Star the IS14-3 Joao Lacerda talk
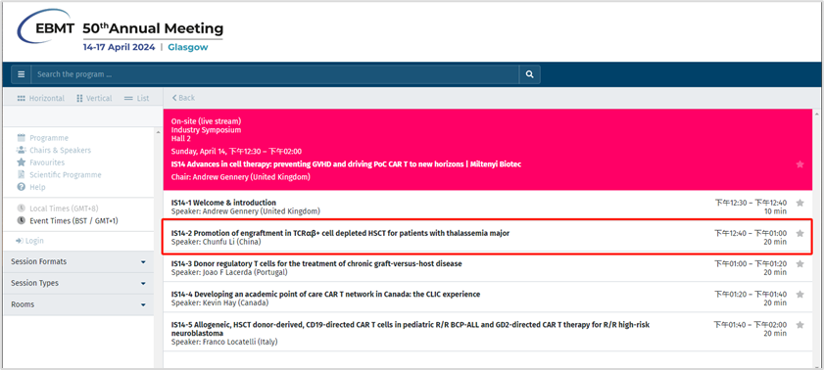The height and width of the screenshot is (370, 824). click(x=800, y=264)
